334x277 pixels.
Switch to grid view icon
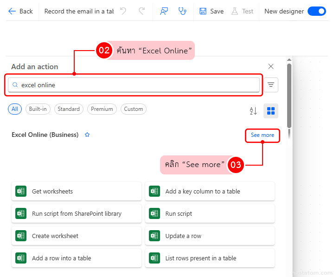[271, 111]
